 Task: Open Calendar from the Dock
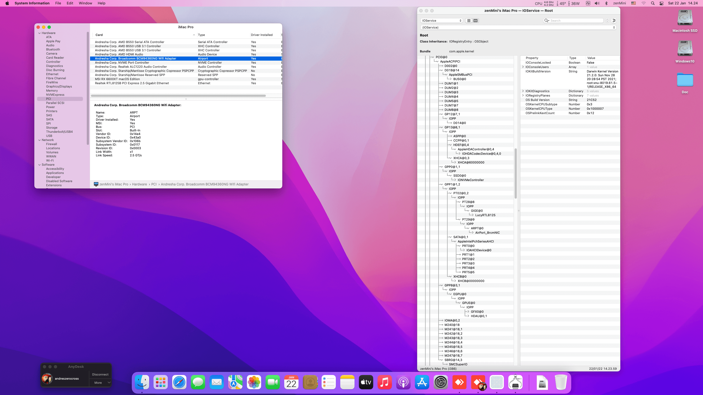[x=291, y=382]
